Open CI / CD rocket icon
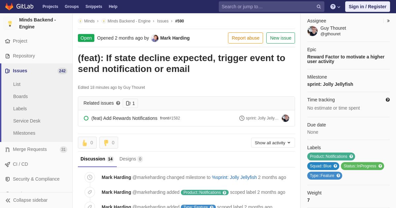Image resolution: width=396 pixels, height=208 pixels. (x=8, y=164)
